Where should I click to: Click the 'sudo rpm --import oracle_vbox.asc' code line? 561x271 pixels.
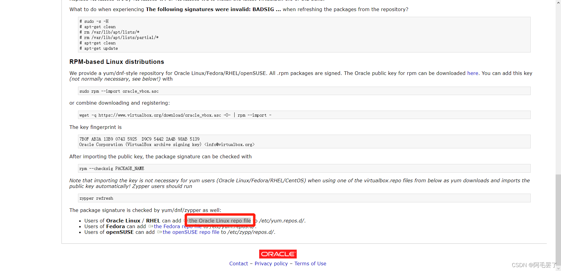point(119,91)
